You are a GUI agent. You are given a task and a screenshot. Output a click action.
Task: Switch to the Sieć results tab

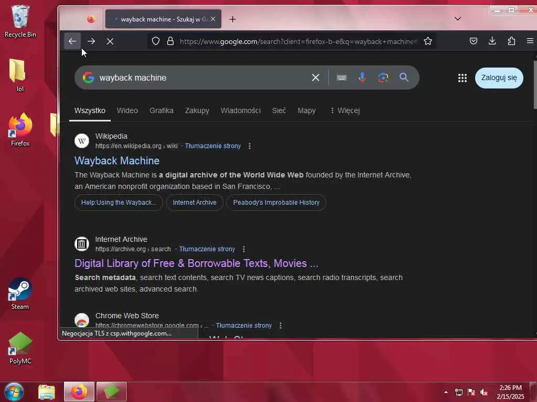[x=279, y=110]
